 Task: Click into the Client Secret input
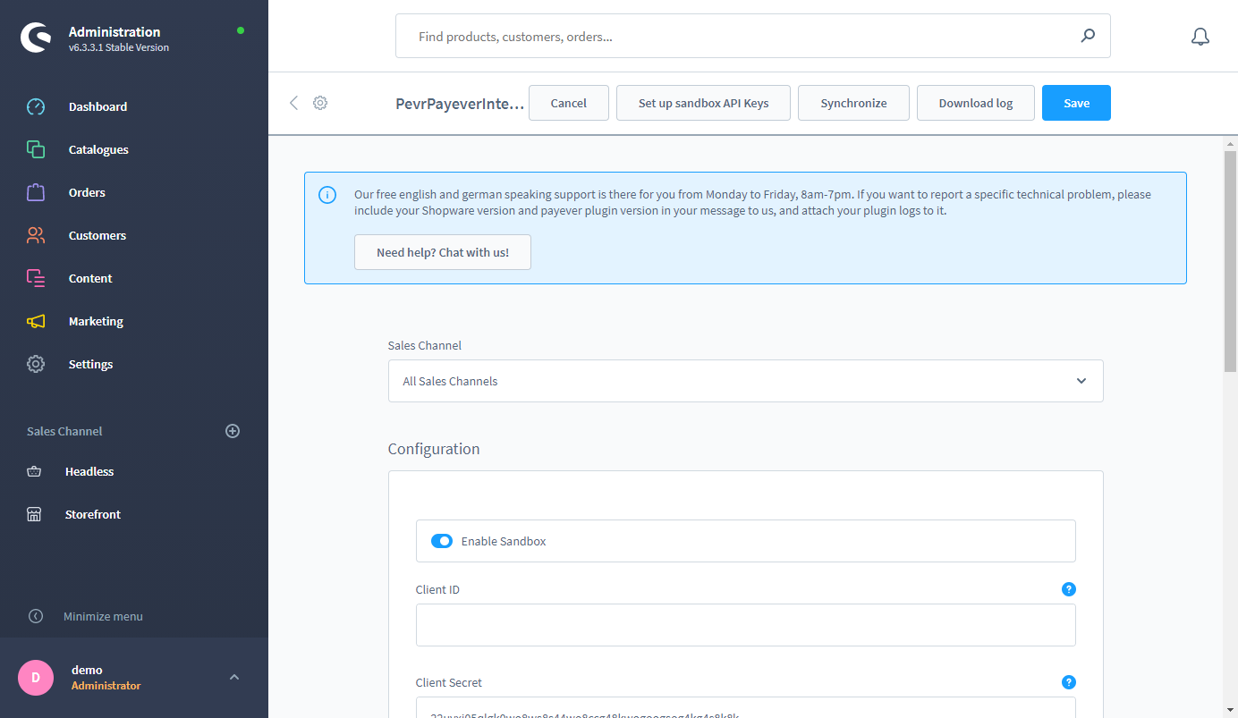(x=745, y=707)
